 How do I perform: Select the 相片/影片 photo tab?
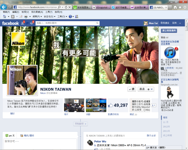[27, 136]
